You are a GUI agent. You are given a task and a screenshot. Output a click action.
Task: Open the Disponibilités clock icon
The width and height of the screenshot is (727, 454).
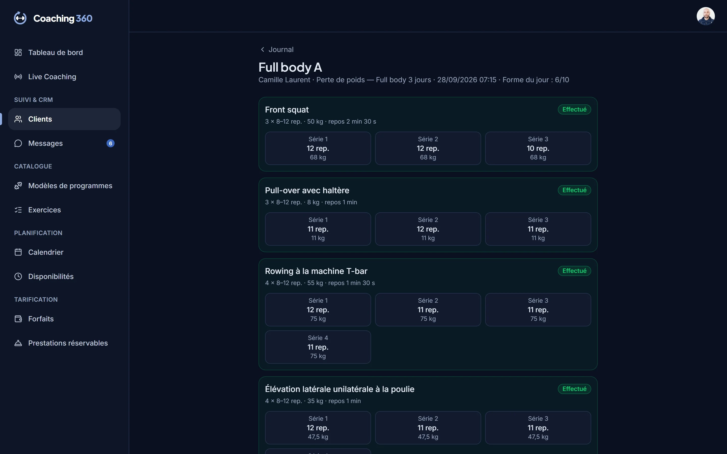coord(18,276)
